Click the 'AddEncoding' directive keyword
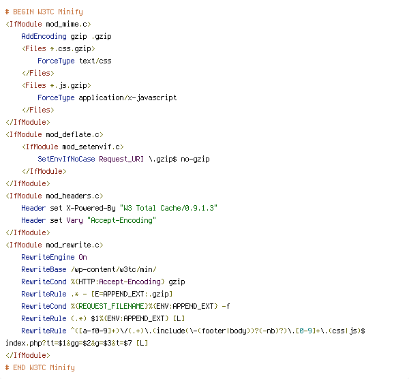The image size is (409, 379). click(44, 36)
